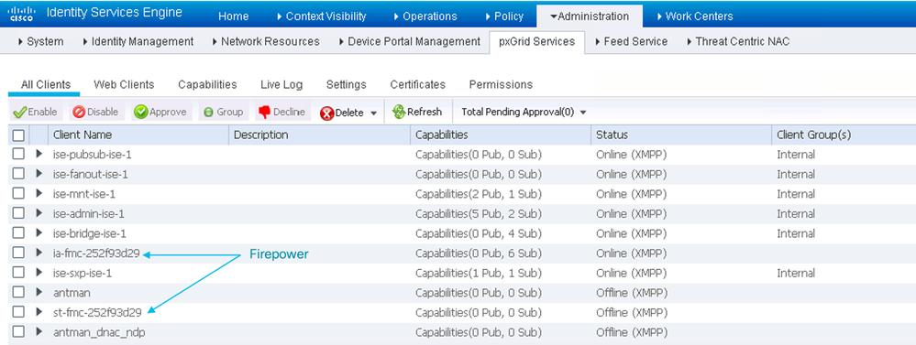Approve the selected client

coord(160,112)
